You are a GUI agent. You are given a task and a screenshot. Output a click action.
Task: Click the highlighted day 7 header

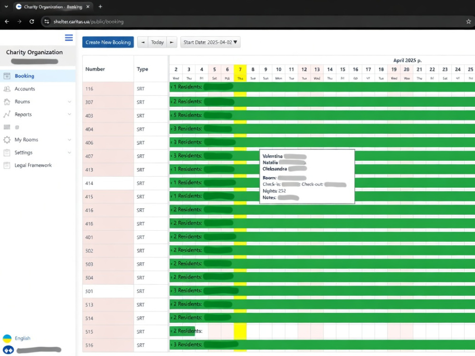pyautogui.click(x=240, y=69)
